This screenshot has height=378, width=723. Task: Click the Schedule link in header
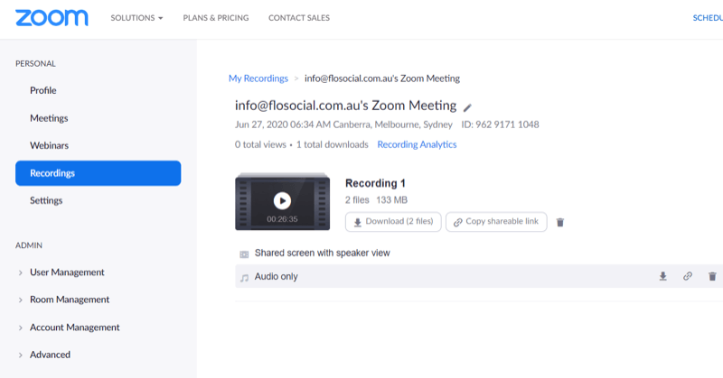tap(708, 18)
